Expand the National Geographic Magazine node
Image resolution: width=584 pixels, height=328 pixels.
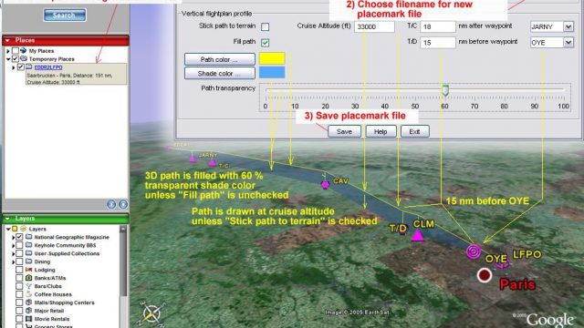tap(14, 237)
